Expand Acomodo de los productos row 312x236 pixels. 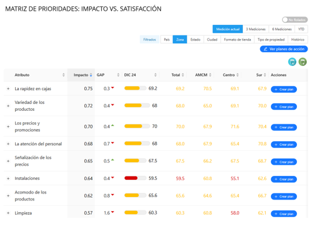tap(8, 196)
